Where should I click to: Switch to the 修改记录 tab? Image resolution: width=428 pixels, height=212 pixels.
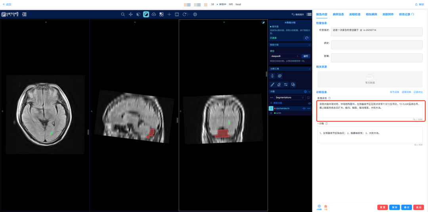[405, 14]
